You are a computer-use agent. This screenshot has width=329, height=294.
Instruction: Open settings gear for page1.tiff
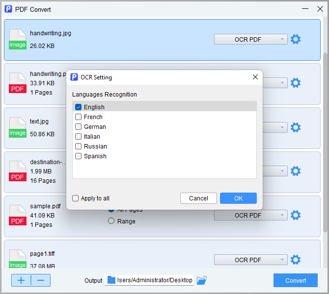coord(296,260)
